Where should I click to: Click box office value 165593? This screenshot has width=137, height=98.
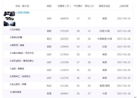(x=64, y=39)
